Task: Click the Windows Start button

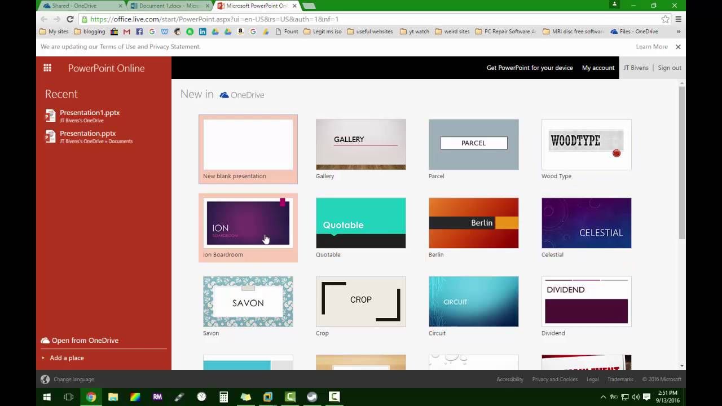Action: click(47, 397)
